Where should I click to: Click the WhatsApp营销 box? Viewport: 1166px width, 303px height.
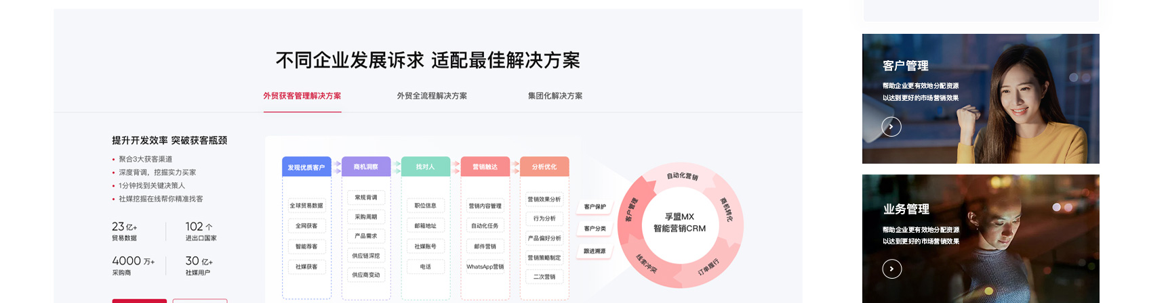(x=485, y=266)
